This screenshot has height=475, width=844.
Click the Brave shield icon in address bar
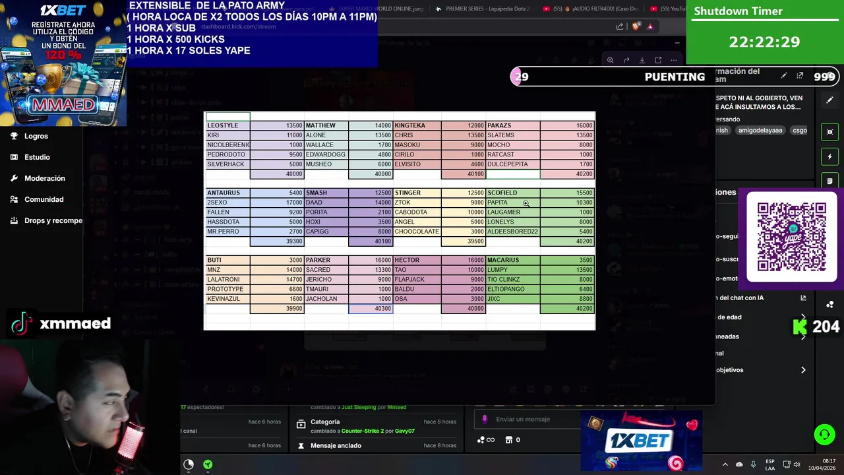pyautogui.click(x=636, y=26)
